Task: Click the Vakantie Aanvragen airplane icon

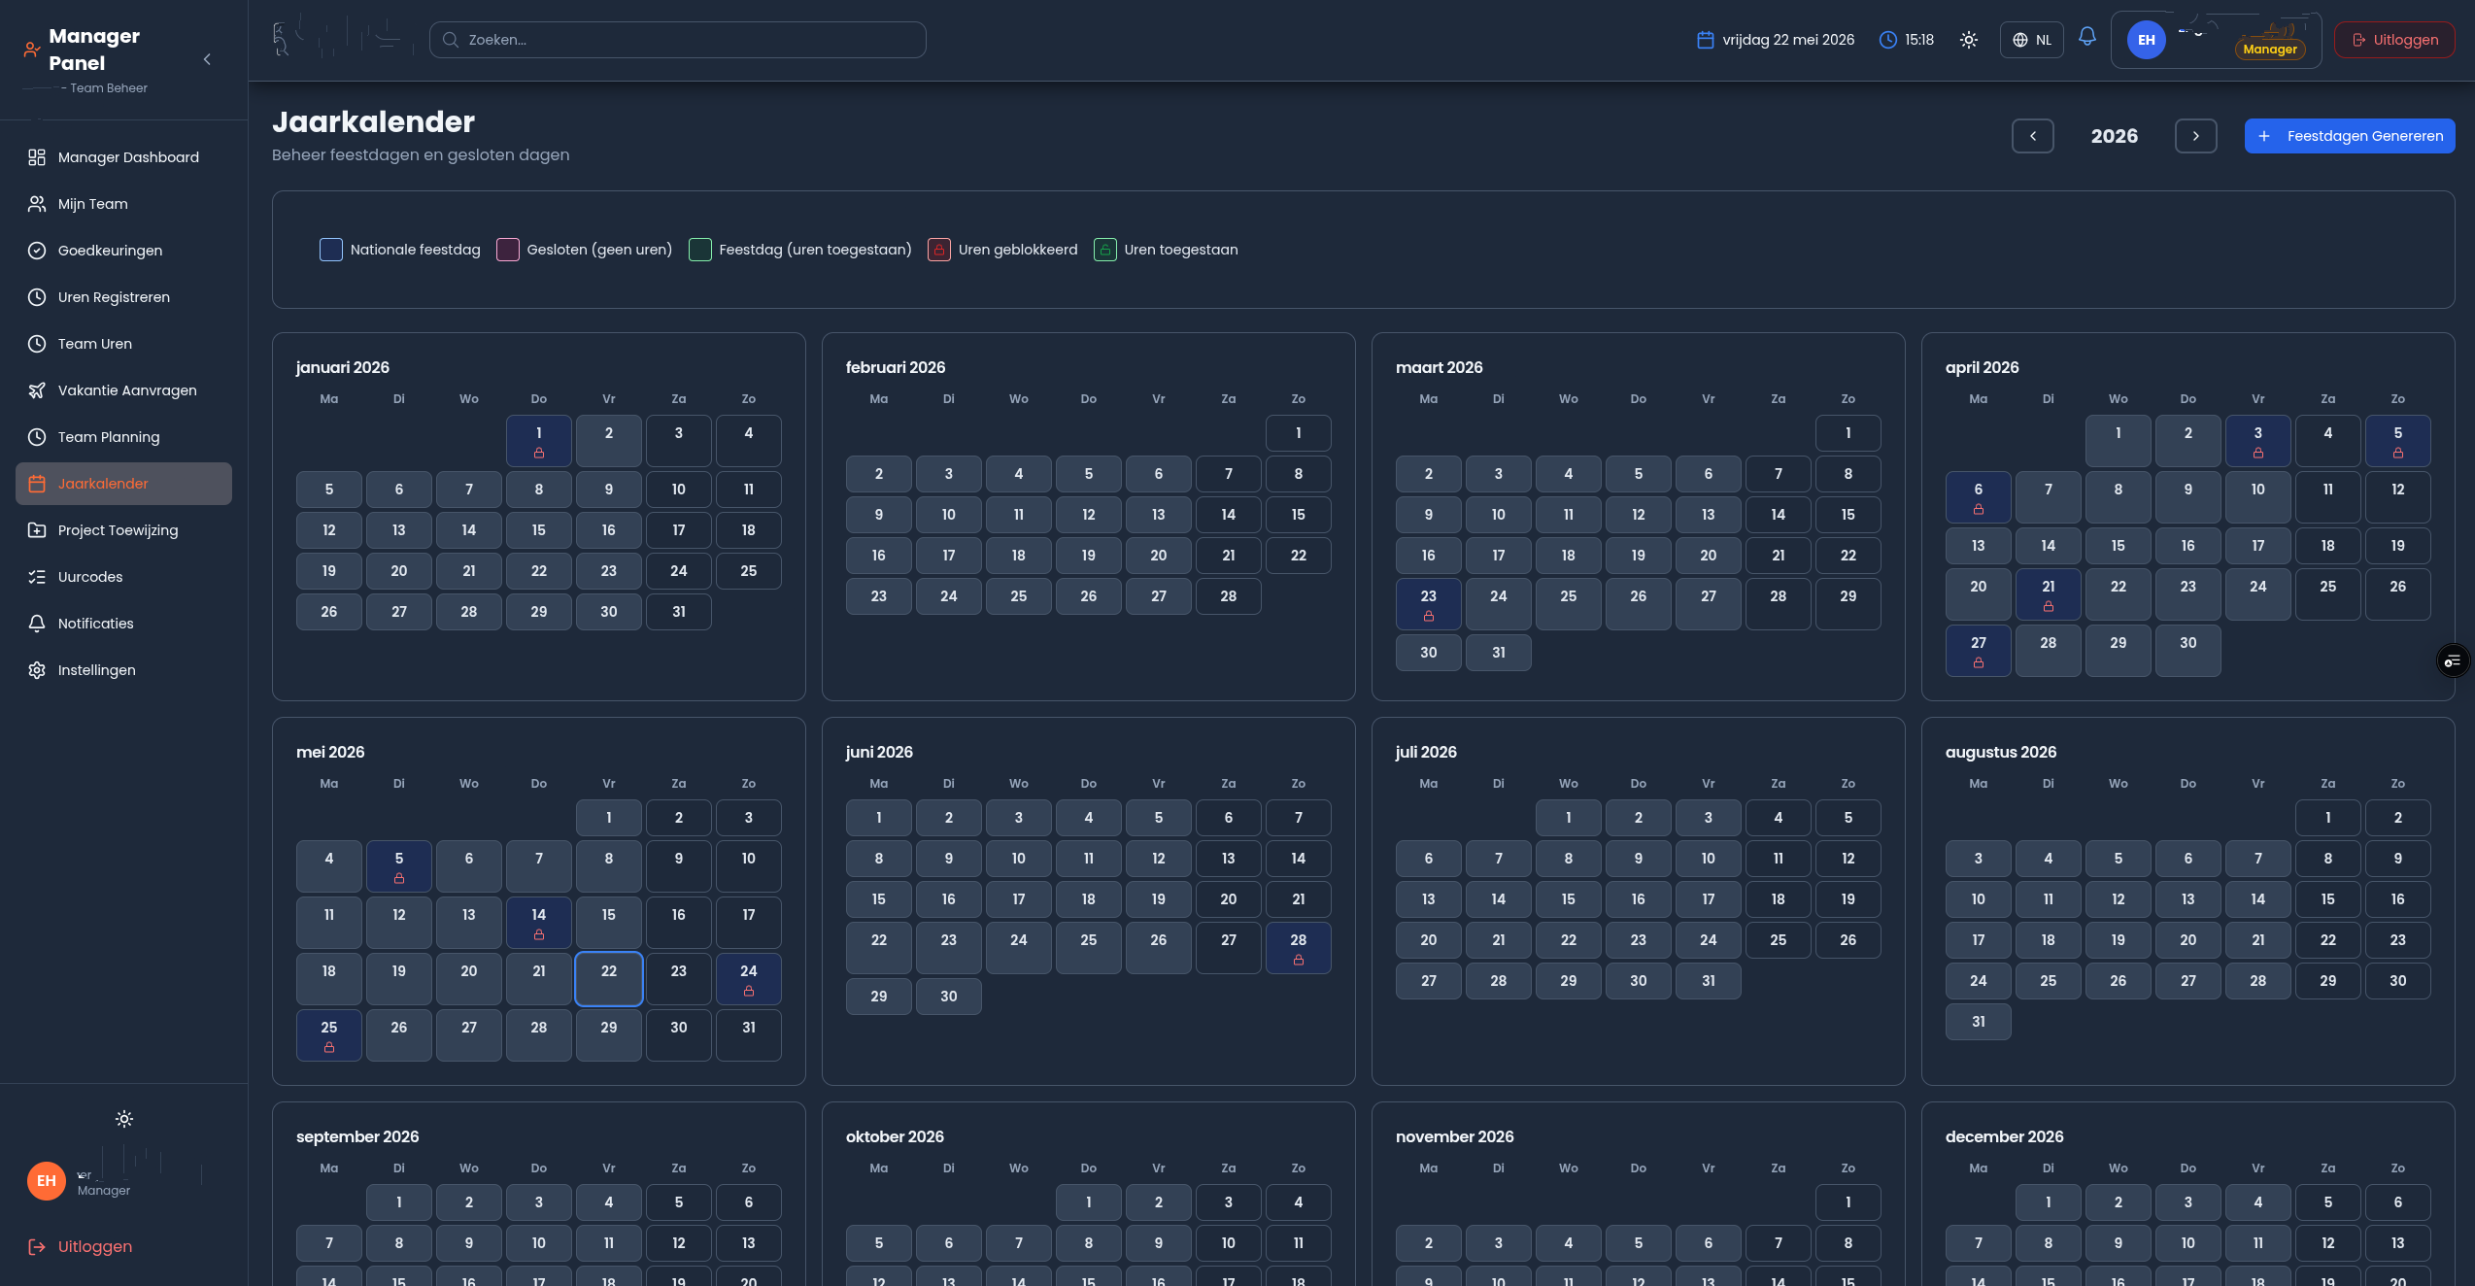Action: (37, 390)
